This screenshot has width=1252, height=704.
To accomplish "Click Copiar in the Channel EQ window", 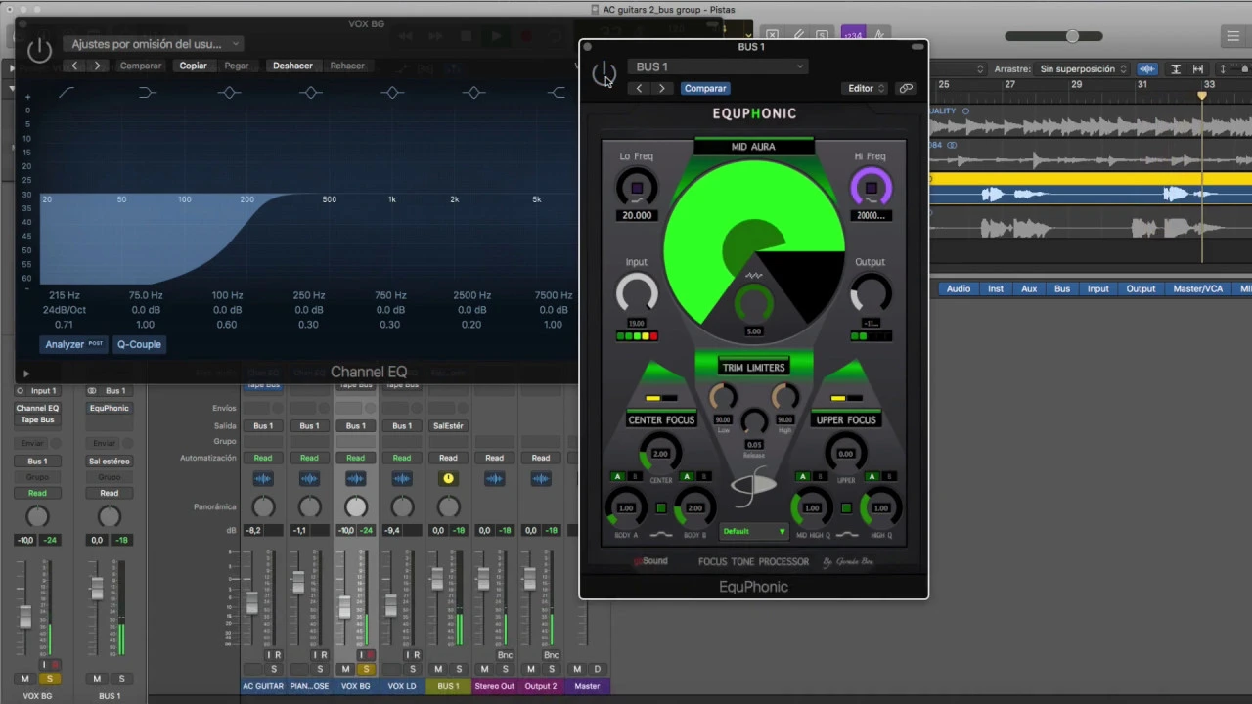I will 193,66.
